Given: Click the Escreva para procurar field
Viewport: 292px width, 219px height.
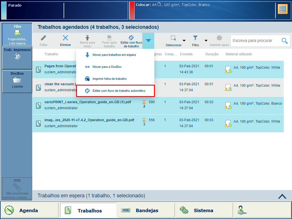Looking at the screenshot, I should click(255, 41).
